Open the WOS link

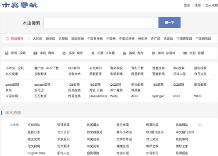coord(198,96)
